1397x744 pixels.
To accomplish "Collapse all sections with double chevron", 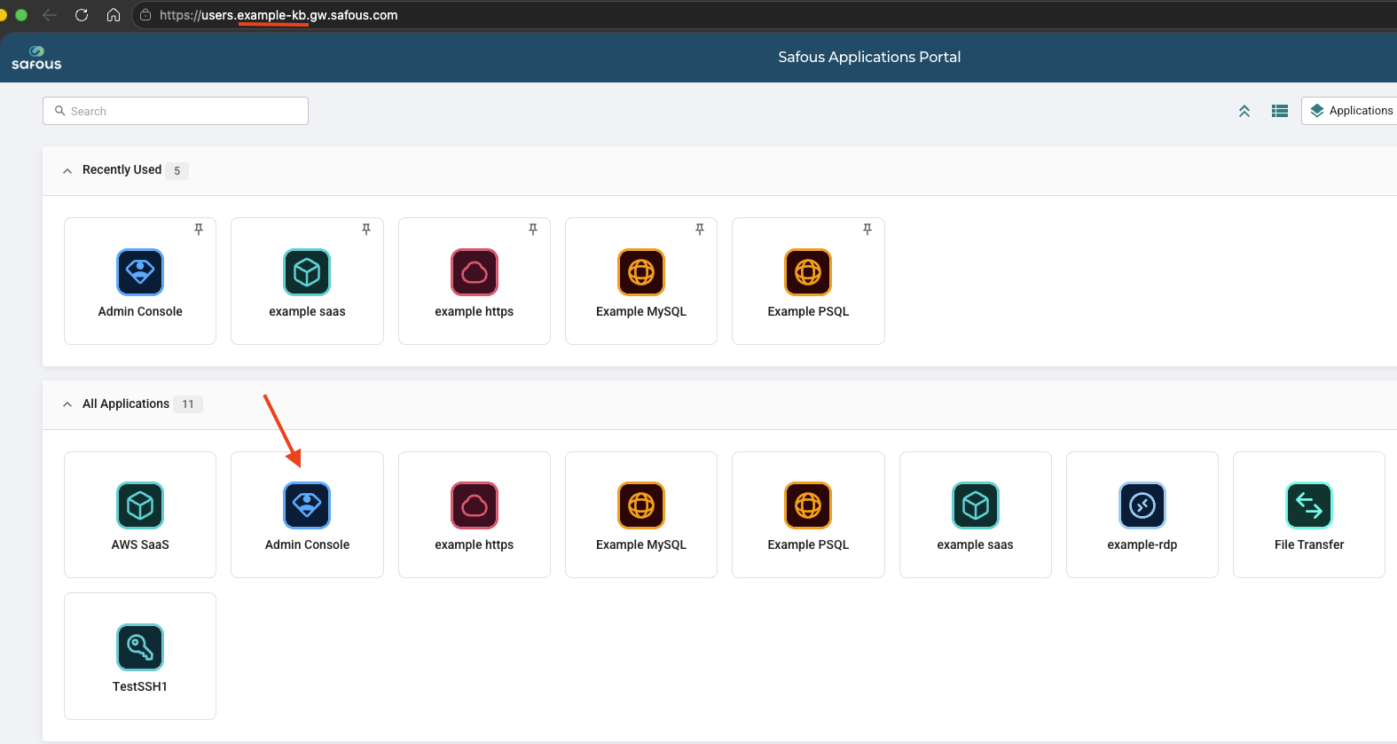I will coord(1244,111).
